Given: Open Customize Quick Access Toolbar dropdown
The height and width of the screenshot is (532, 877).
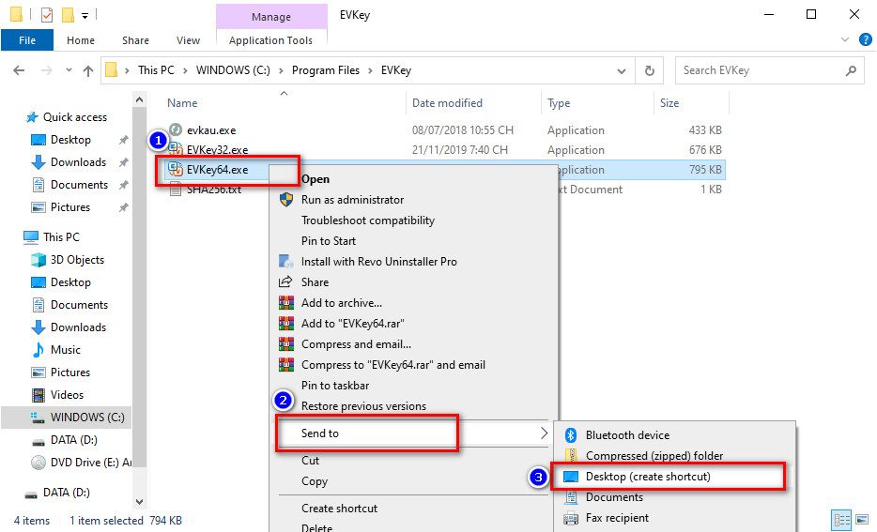Looking at the screenshot, I should click(85, 16).
